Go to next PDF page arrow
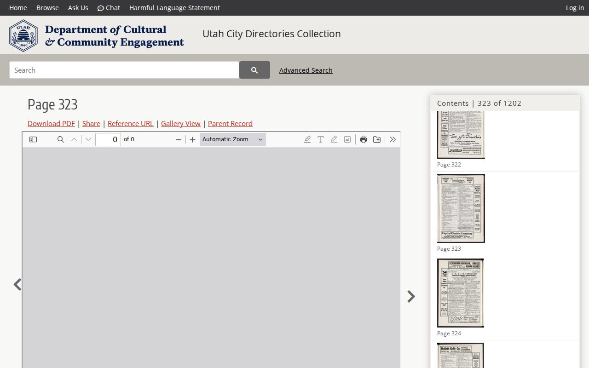 tap(88, 139)
